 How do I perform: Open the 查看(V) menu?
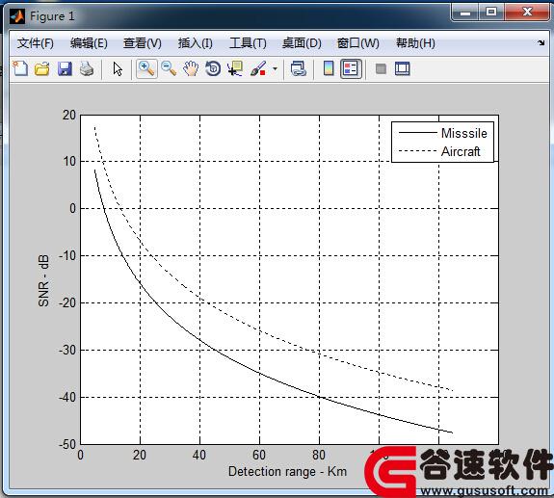pyautogui.click(x=143, y=43)
